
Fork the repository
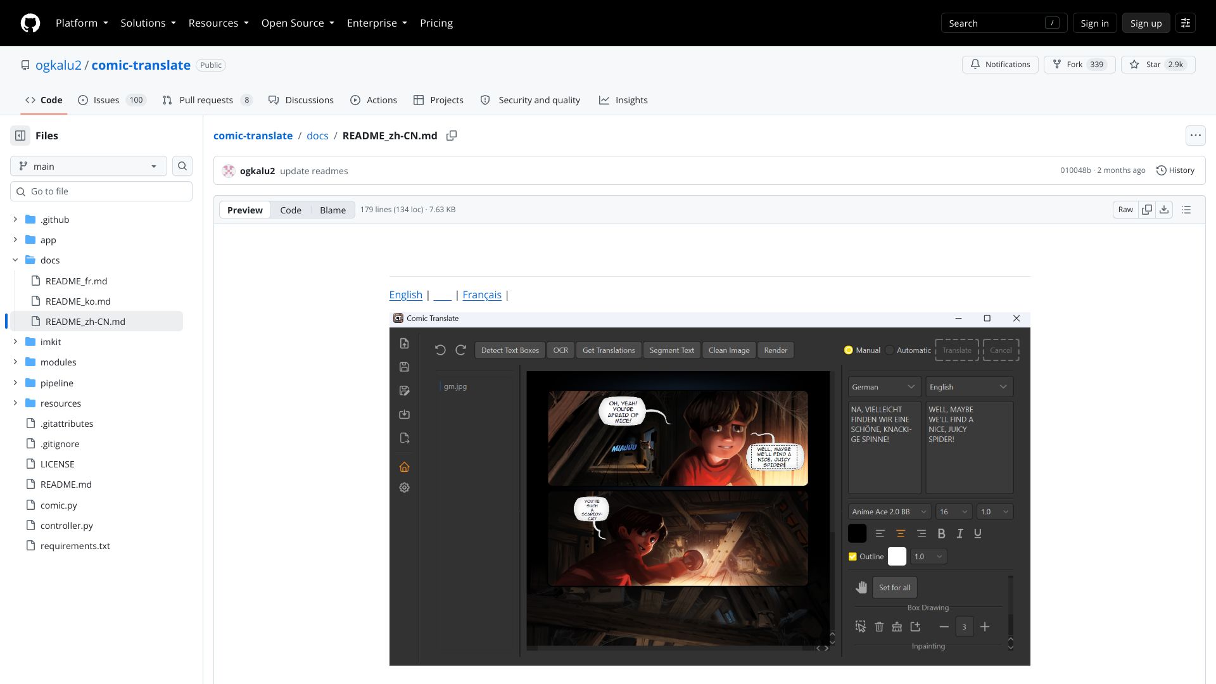(1079, 65)
